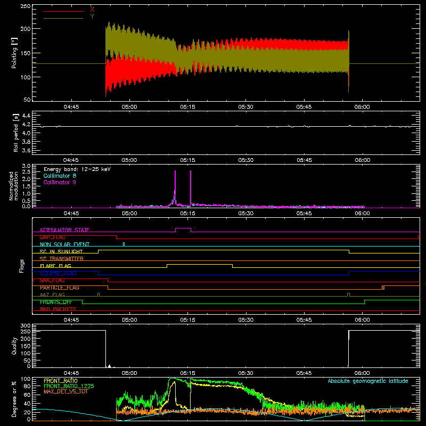Click the SC_TRANSMITTER flag label

pos(61,259)
